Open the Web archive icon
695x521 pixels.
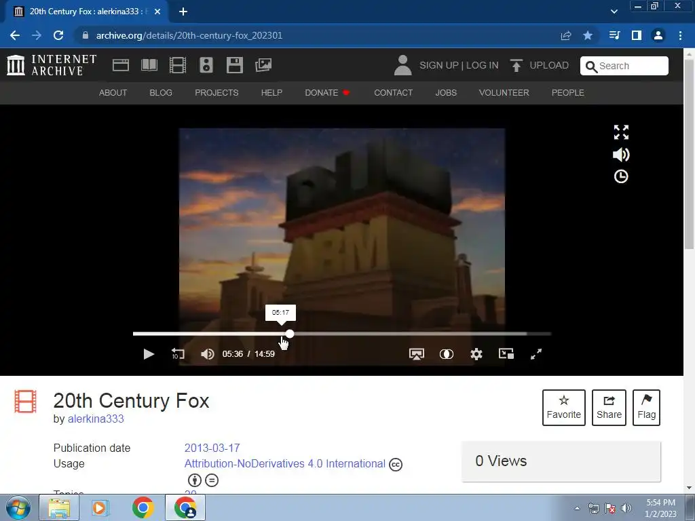121,65
